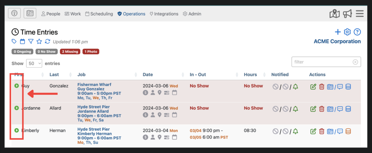Click the megaphone announcements icon
Viewport: 372px width, 153px height.
[x=347, y=14]
